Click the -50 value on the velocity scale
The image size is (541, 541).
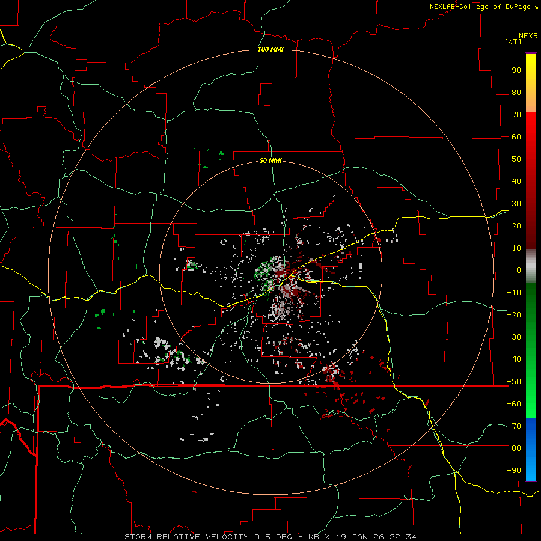(x=514, y=382)
